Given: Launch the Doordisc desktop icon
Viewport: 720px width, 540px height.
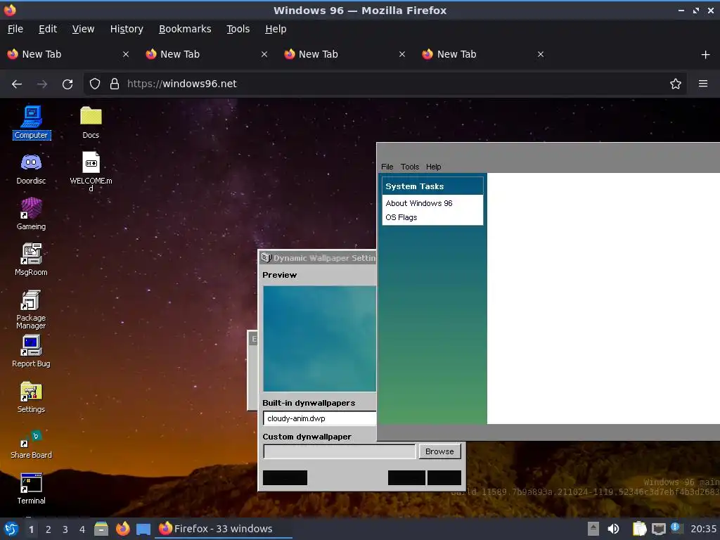Looking at the screenshot, I should click(31, 169).
